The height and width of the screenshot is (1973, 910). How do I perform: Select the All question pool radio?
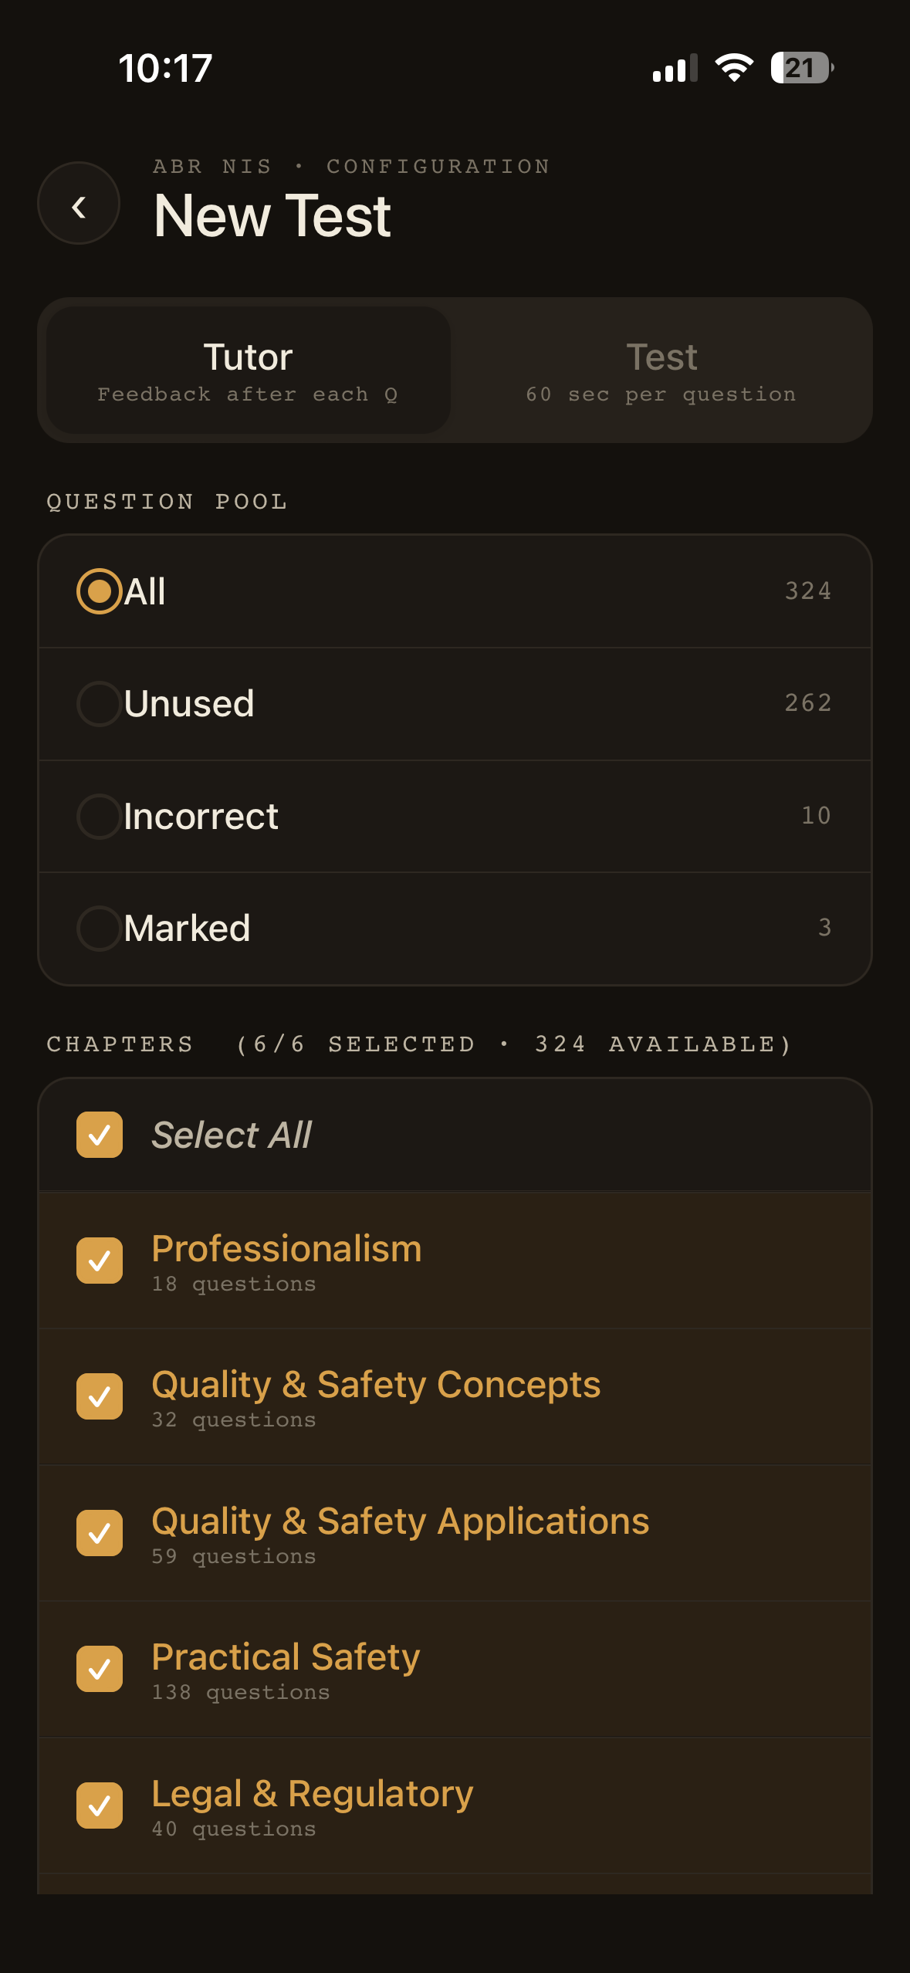coord(100,591)
